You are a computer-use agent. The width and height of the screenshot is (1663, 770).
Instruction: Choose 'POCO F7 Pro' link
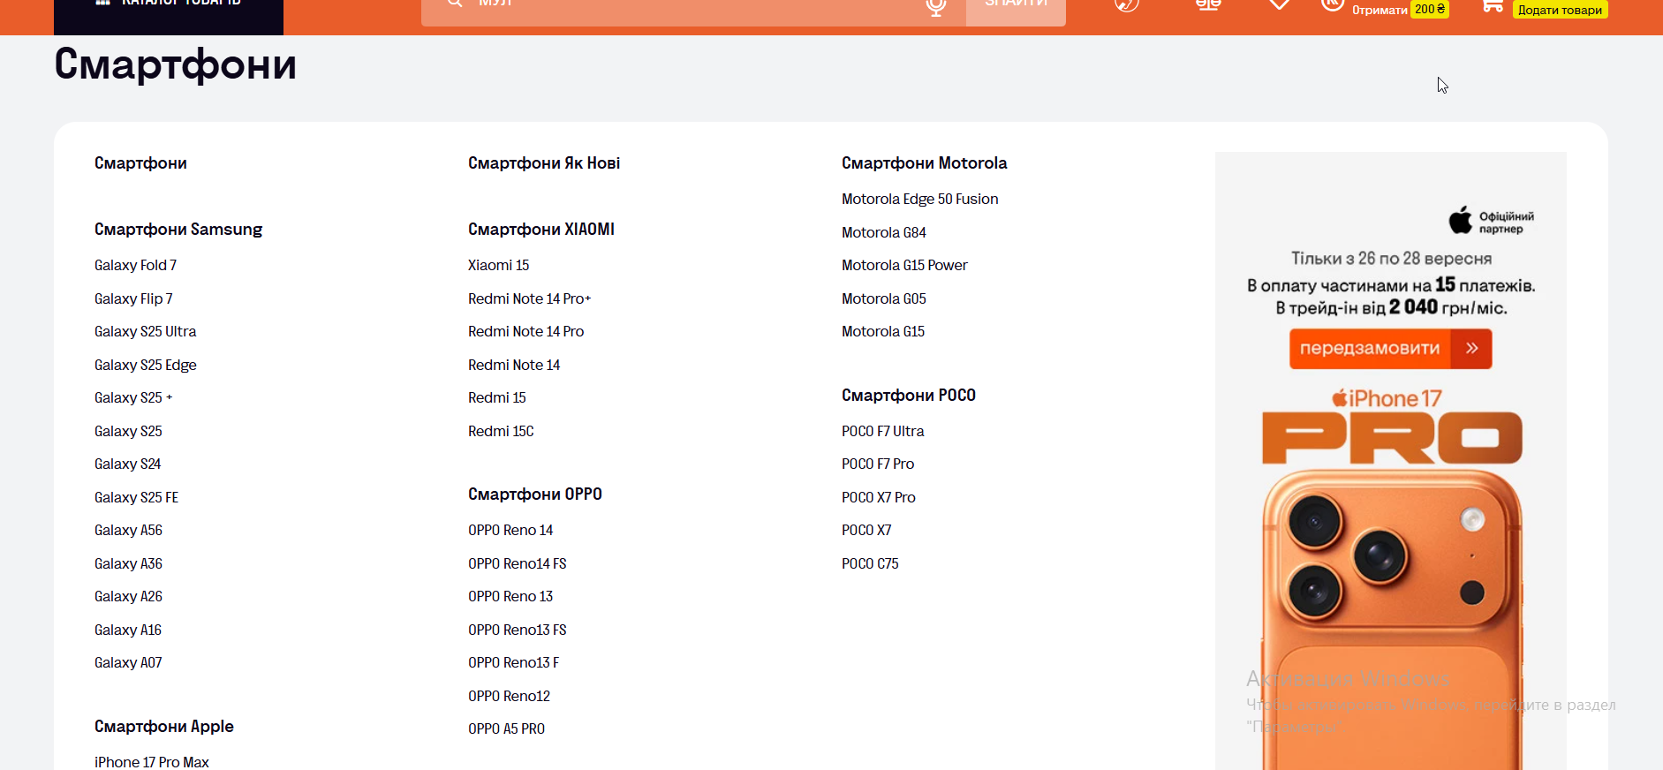click(878, 464)
